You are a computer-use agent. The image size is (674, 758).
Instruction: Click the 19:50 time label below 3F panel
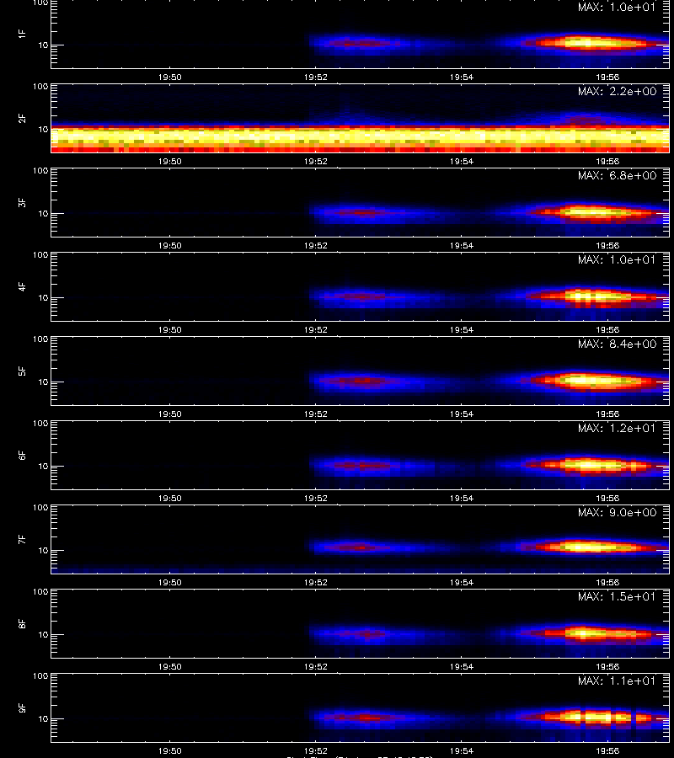(x=169, y=246)
